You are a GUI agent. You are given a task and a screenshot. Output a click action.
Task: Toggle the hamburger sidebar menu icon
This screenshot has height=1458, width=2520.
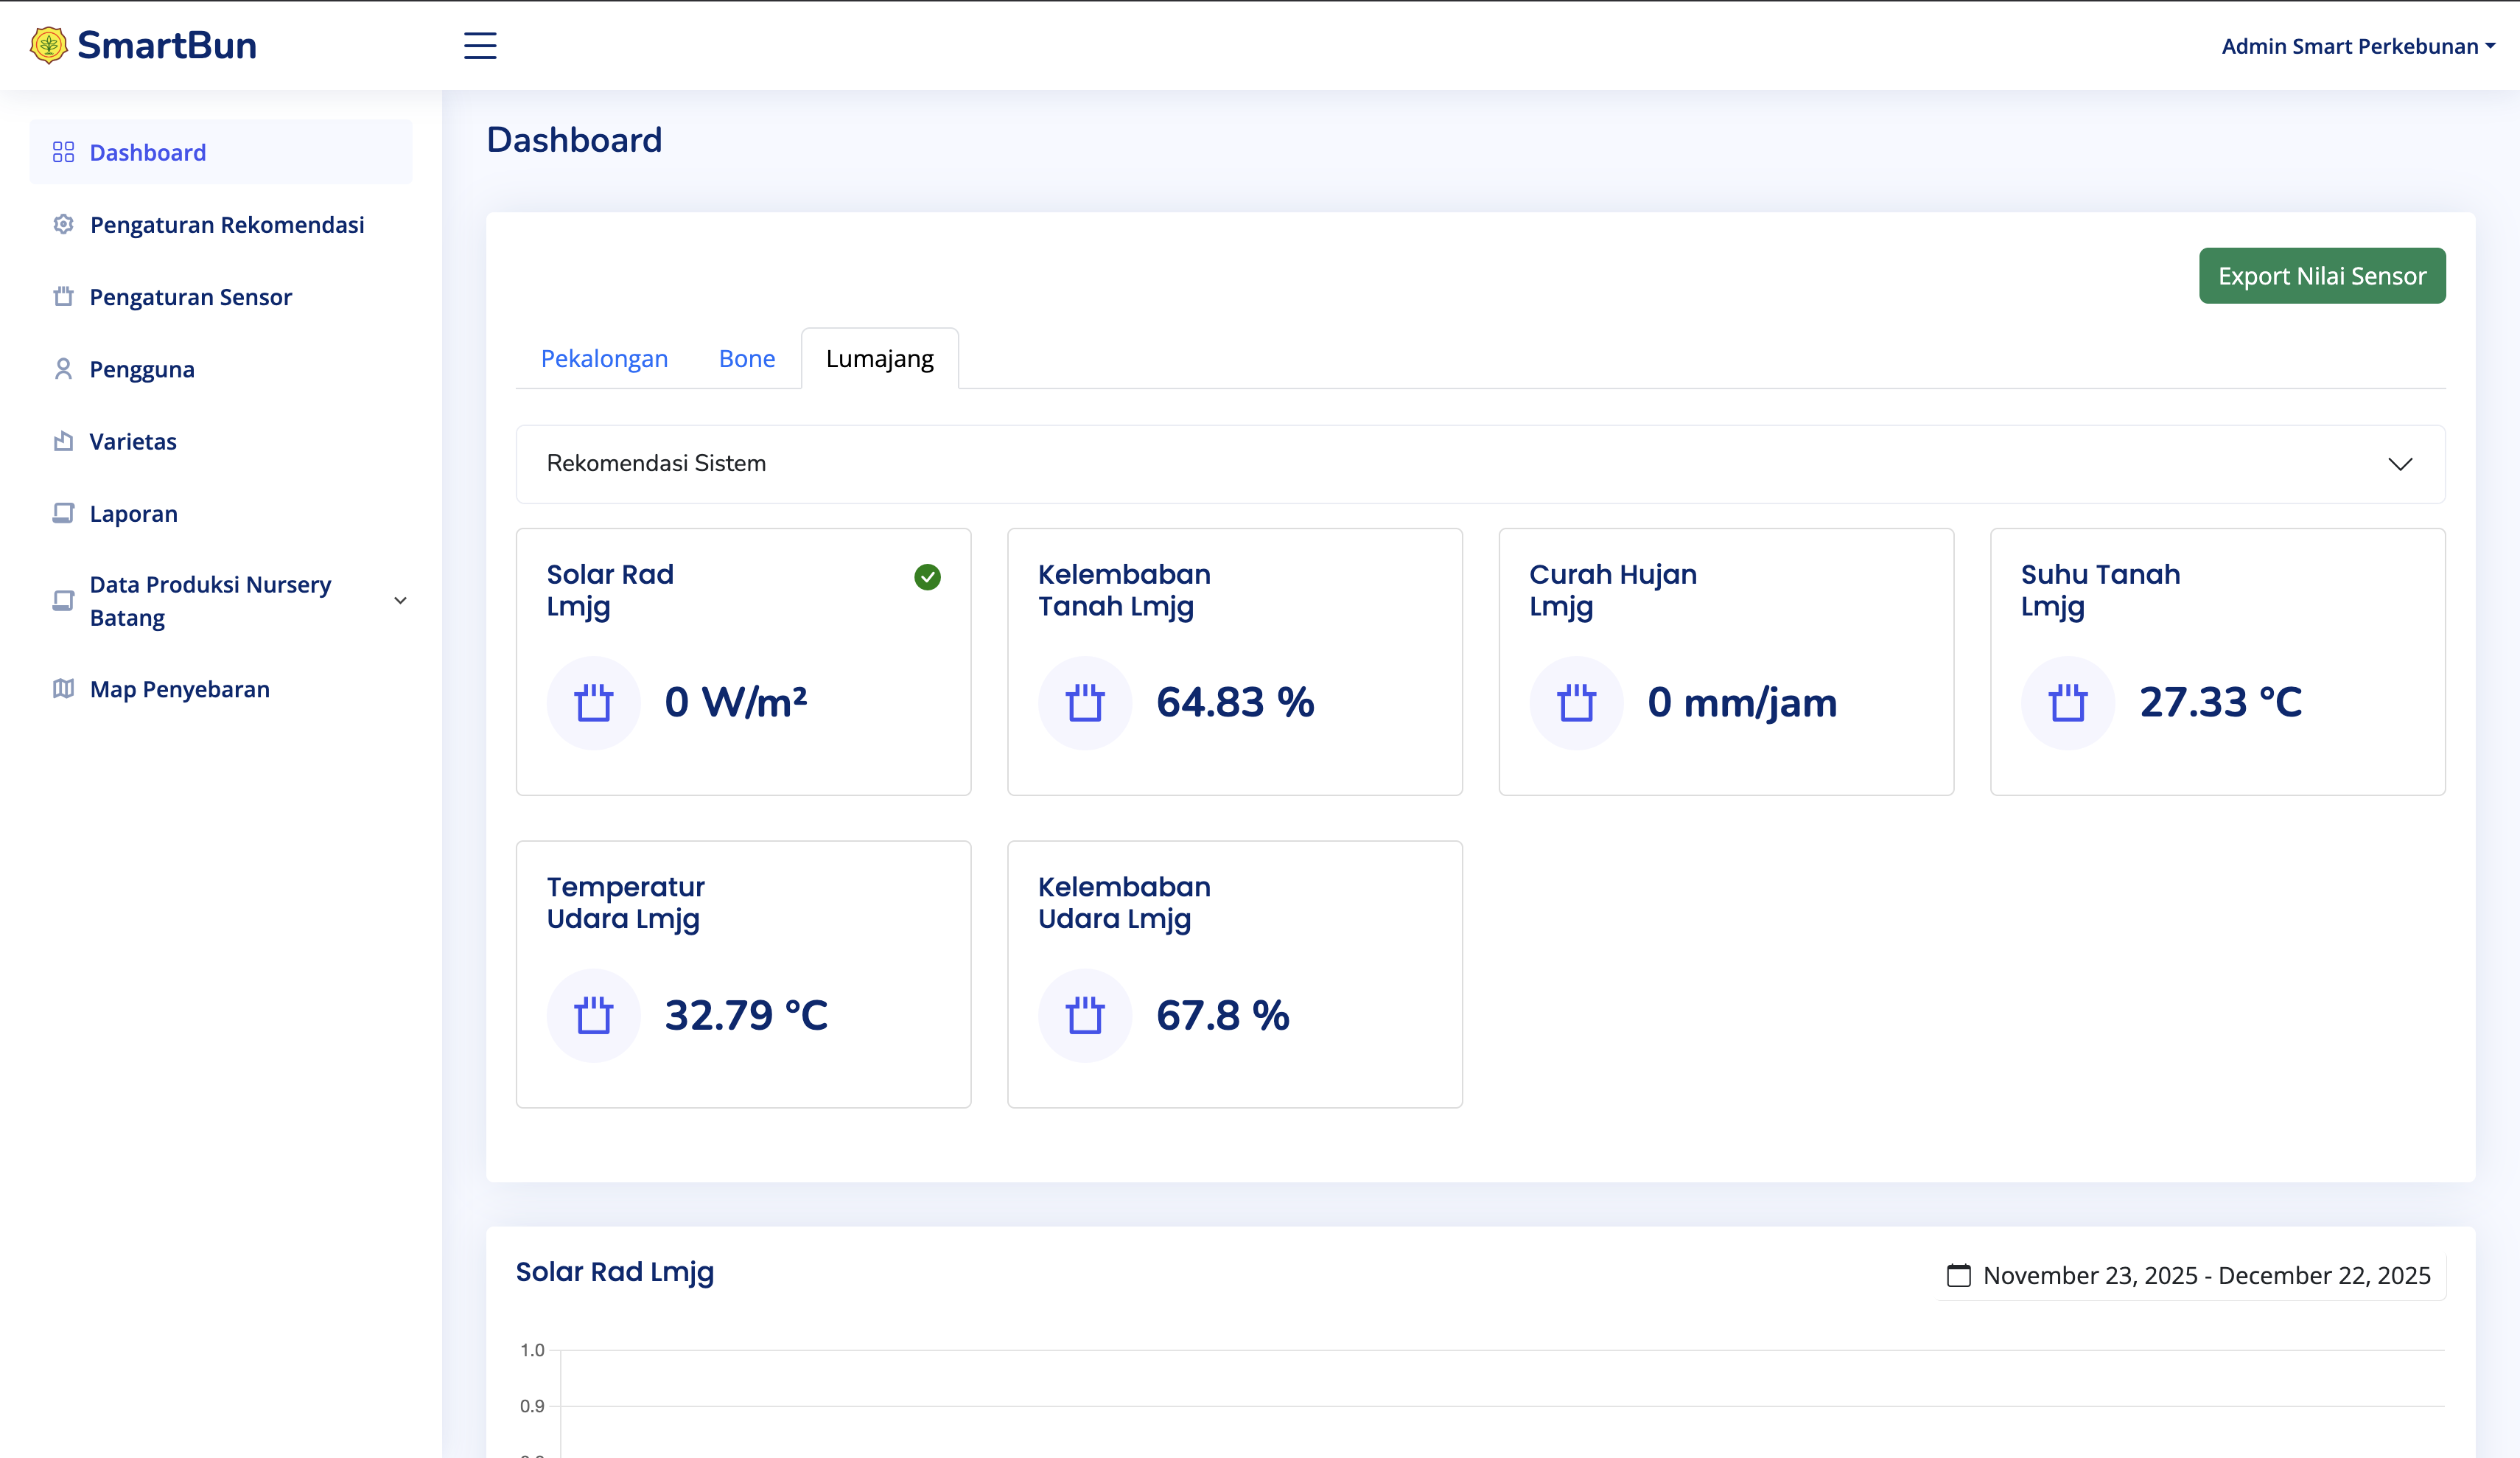pos(480,46)
